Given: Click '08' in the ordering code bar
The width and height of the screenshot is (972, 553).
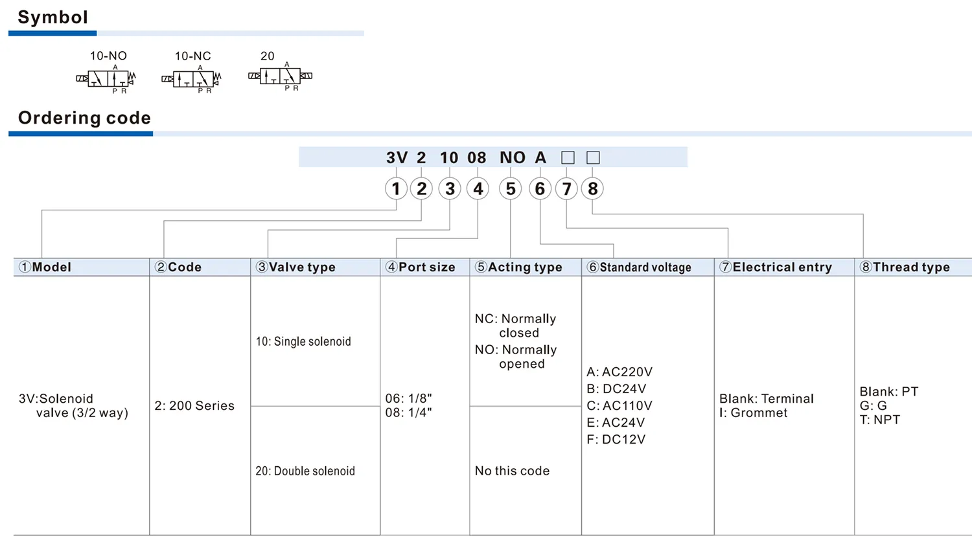Looking at the screenshot, I should coord(477,157).
